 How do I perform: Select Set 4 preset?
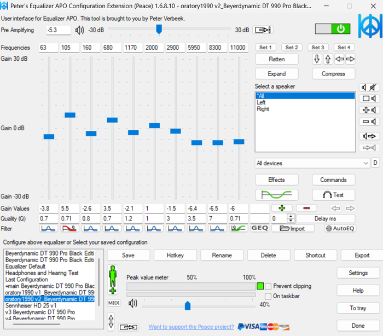click(x=344, y=48)
